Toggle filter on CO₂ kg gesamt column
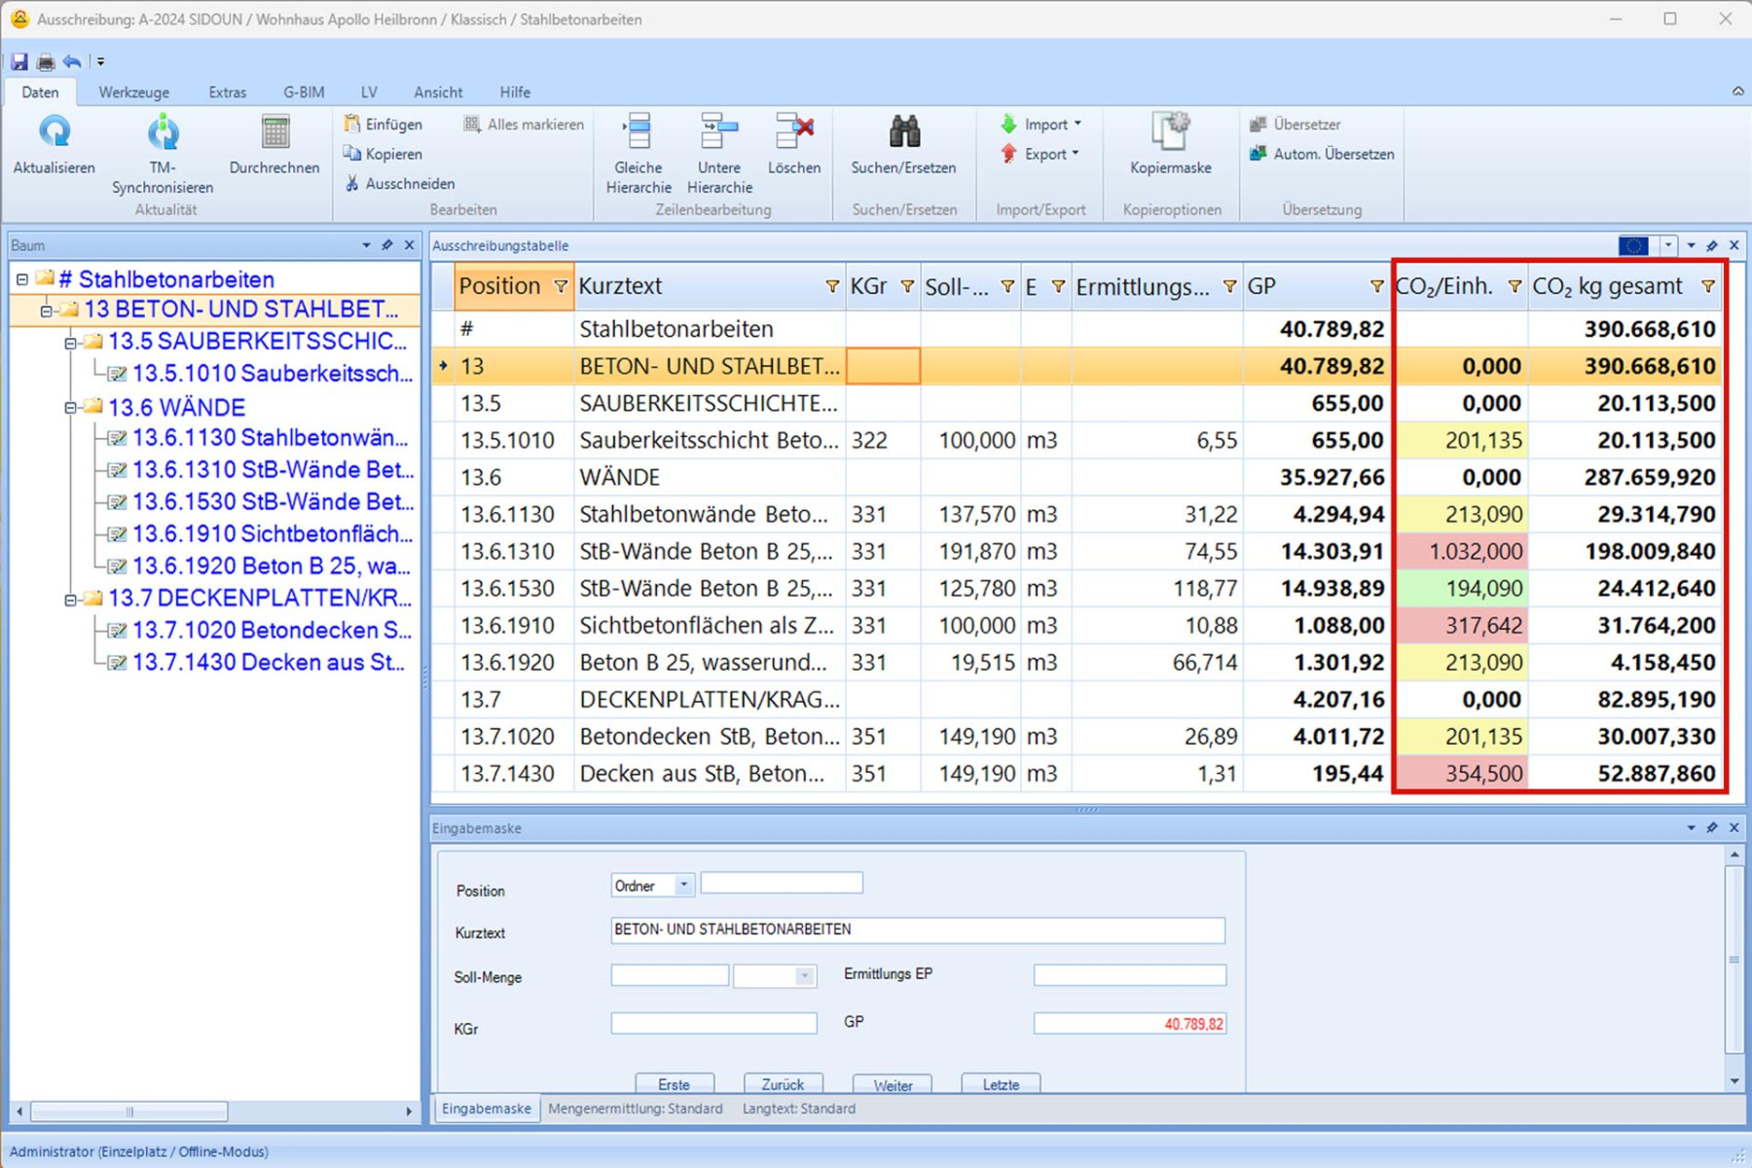The image size is (1752, 1168). point(1707,286)
